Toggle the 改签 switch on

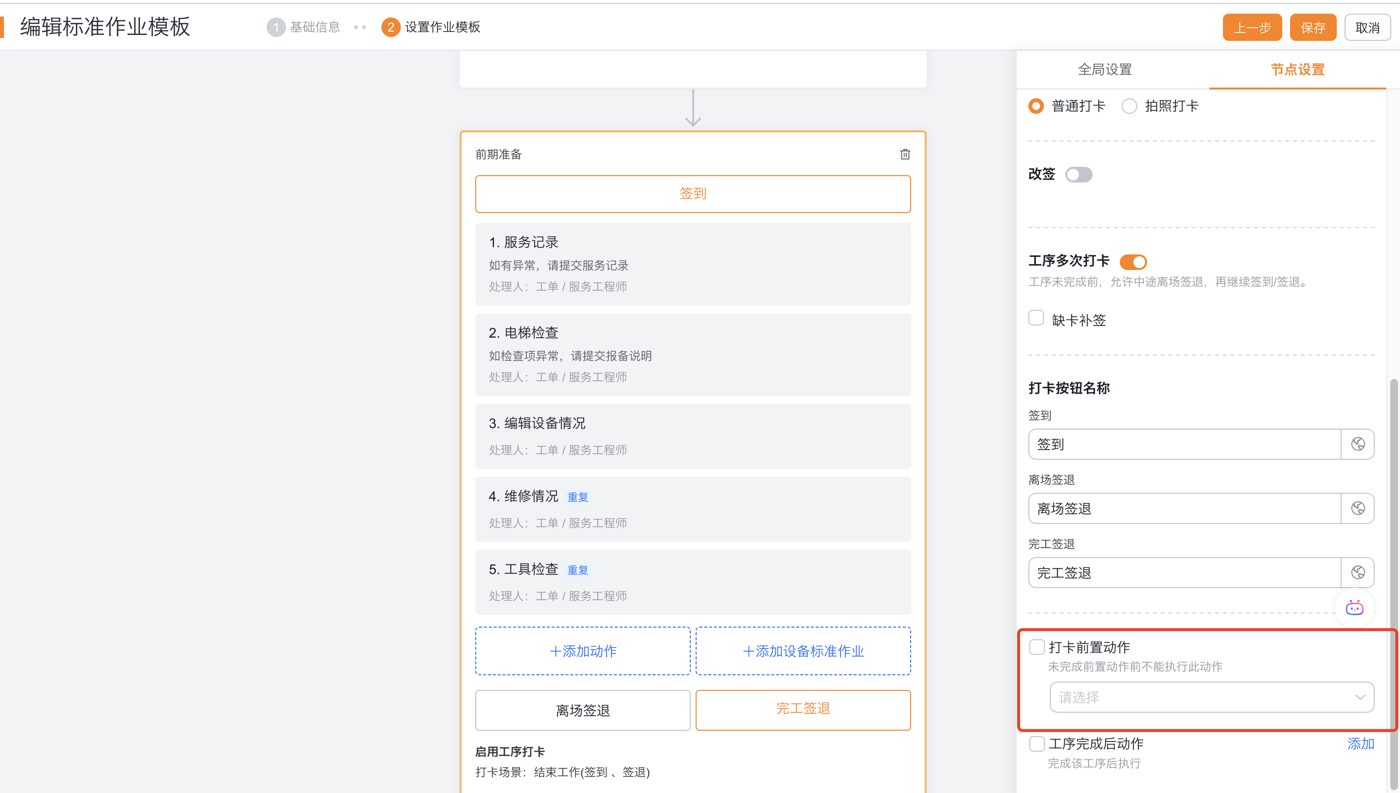1078,174
